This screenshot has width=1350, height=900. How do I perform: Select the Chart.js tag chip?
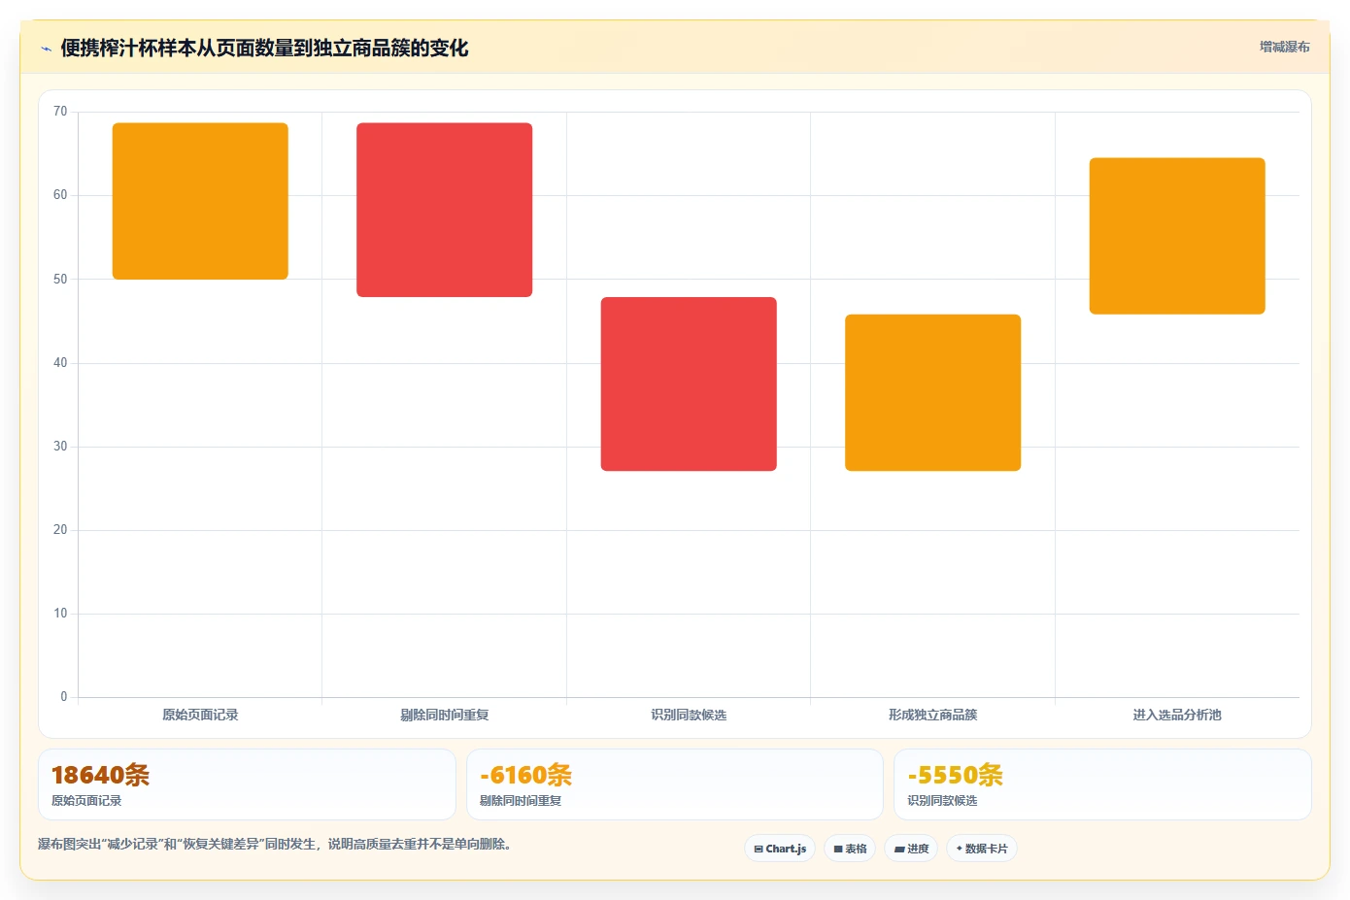780,849
